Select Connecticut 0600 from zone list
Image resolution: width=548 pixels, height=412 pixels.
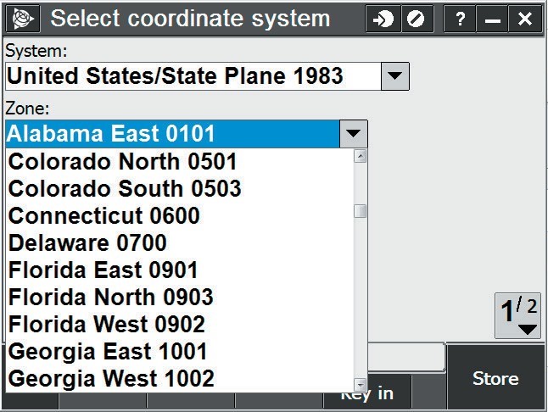[x=104, y=215]
